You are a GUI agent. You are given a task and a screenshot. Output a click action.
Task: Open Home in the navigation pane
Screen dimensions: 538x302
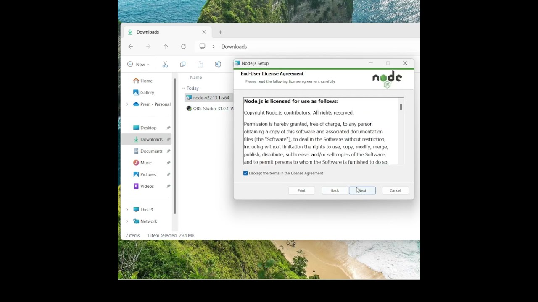click(x=147, y=81)
